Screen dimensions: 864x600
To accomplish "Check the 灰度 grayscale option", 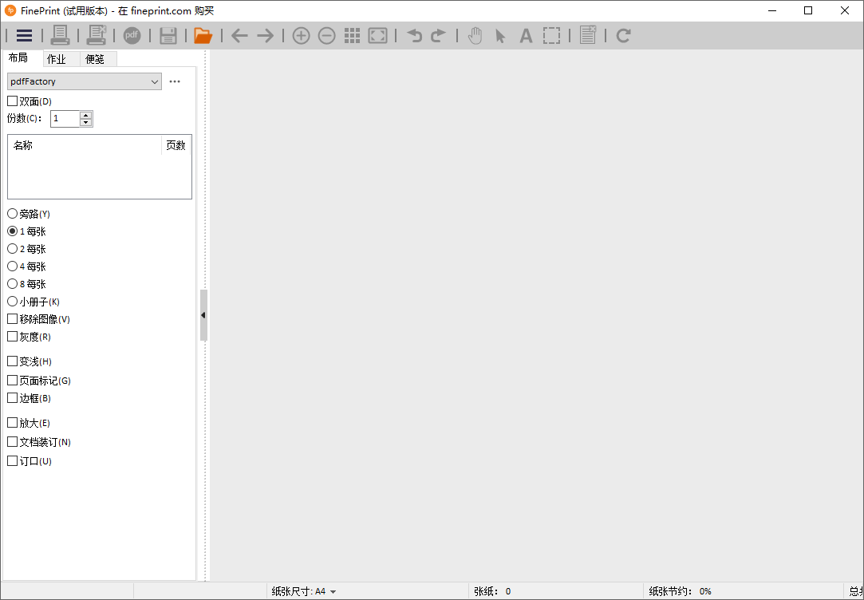I will tap(12, 337).
